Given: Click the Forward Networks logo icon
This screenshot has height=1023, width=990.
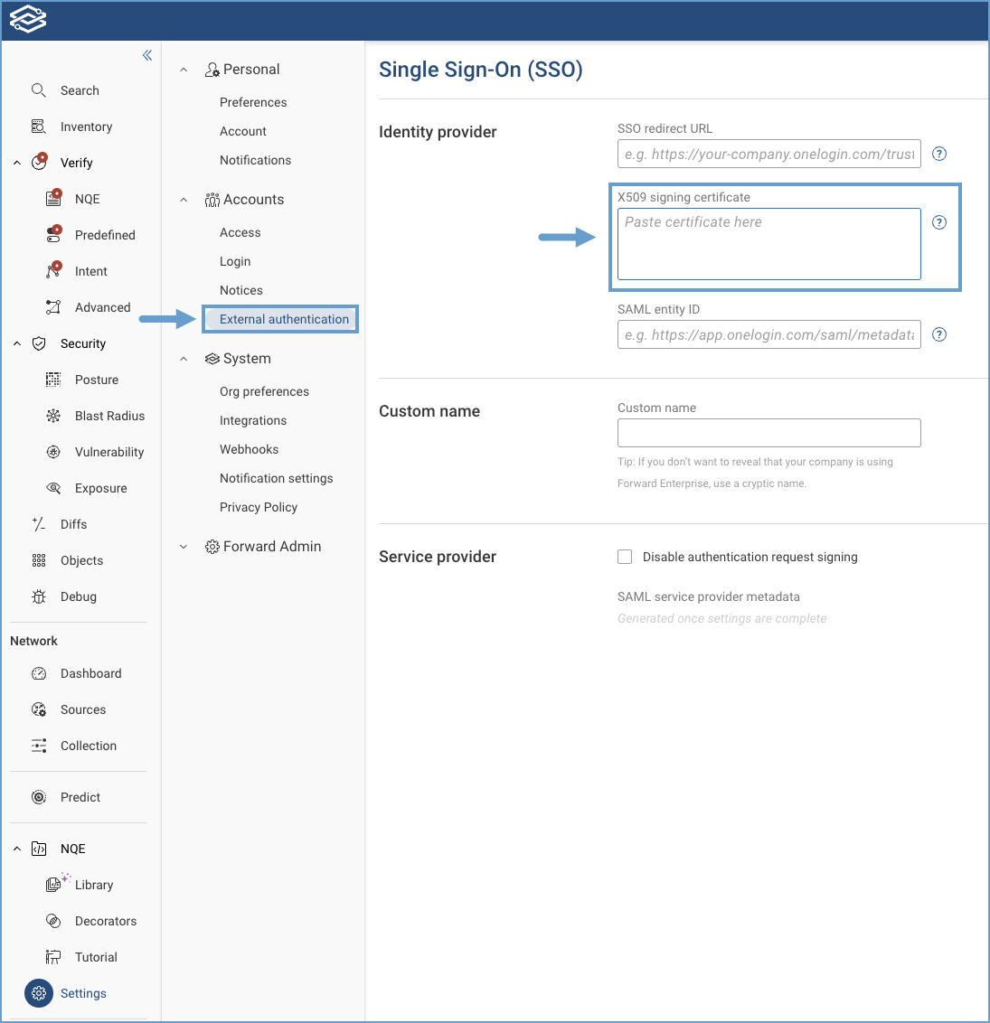Looking at the screenshot, I should click(28, 20).
